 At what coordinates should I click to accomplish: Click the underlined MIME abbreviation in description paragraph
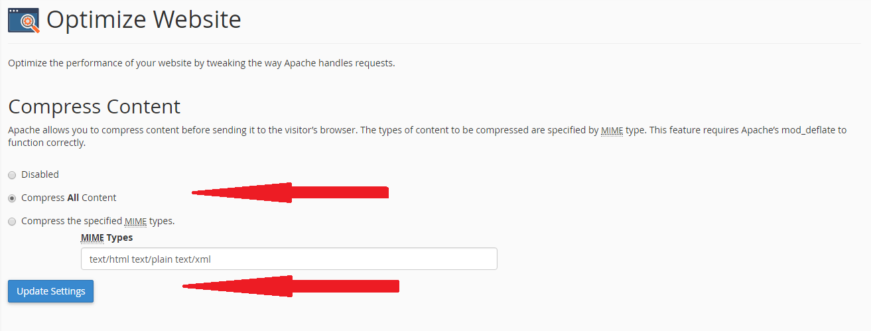pyautogui.click(x=612, y=130)
